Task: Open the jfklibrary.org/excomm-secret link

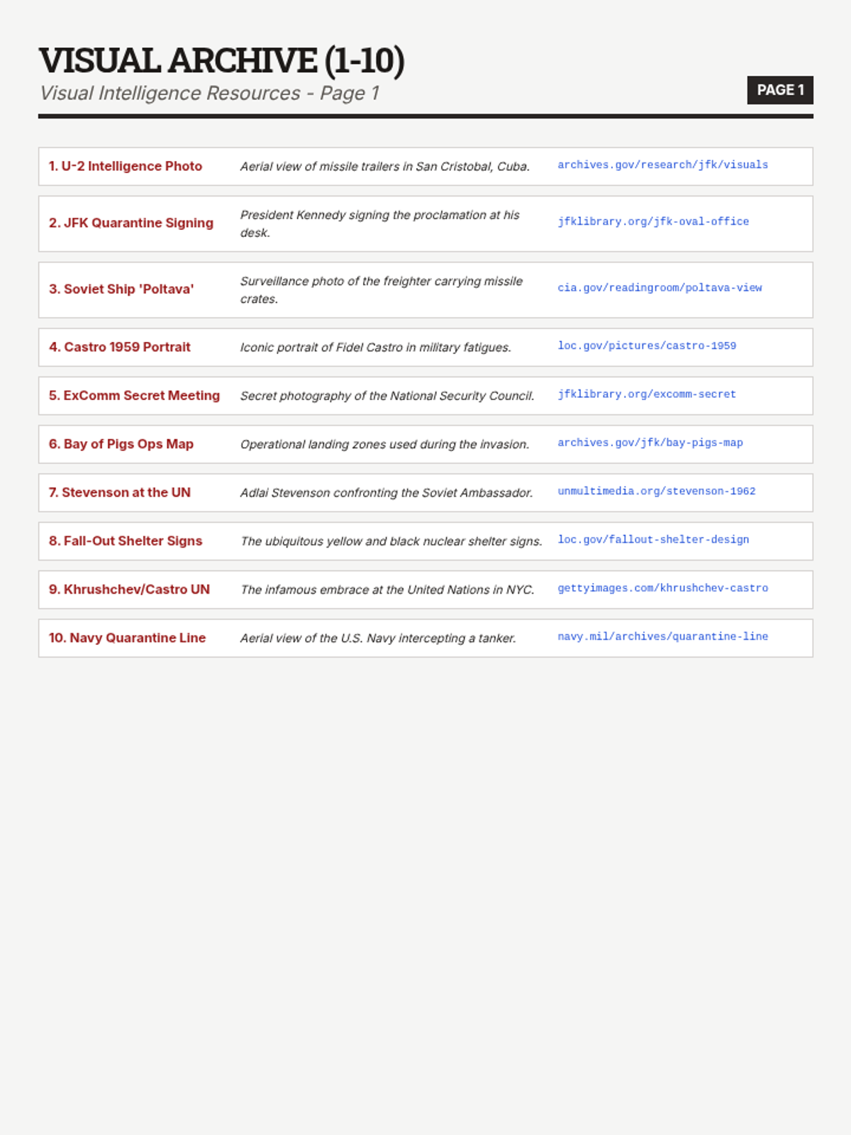Action: [647, 394]
